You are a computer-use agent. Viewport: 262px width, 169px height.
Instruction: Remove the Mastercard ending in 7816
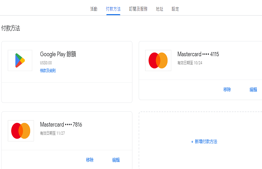[x=90, y=160]
